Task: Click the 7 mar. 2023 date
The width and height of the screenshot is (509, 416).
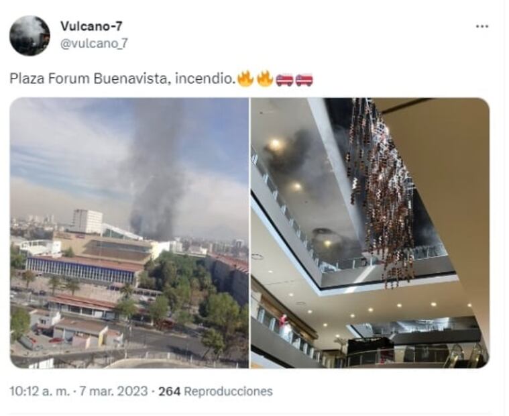Action: 113,391
